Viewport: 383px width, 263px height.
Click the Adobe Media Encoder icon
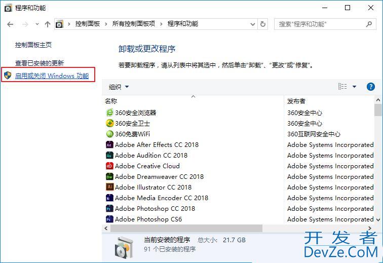click(x=109, y=198)
